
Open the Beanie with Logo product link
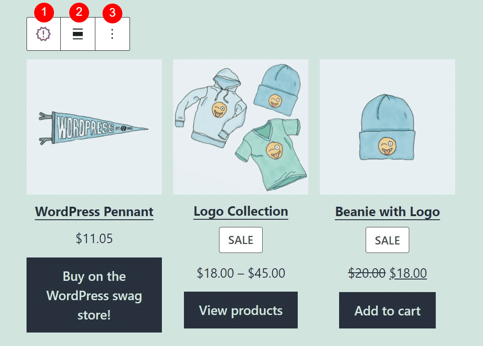coord(387,212)
